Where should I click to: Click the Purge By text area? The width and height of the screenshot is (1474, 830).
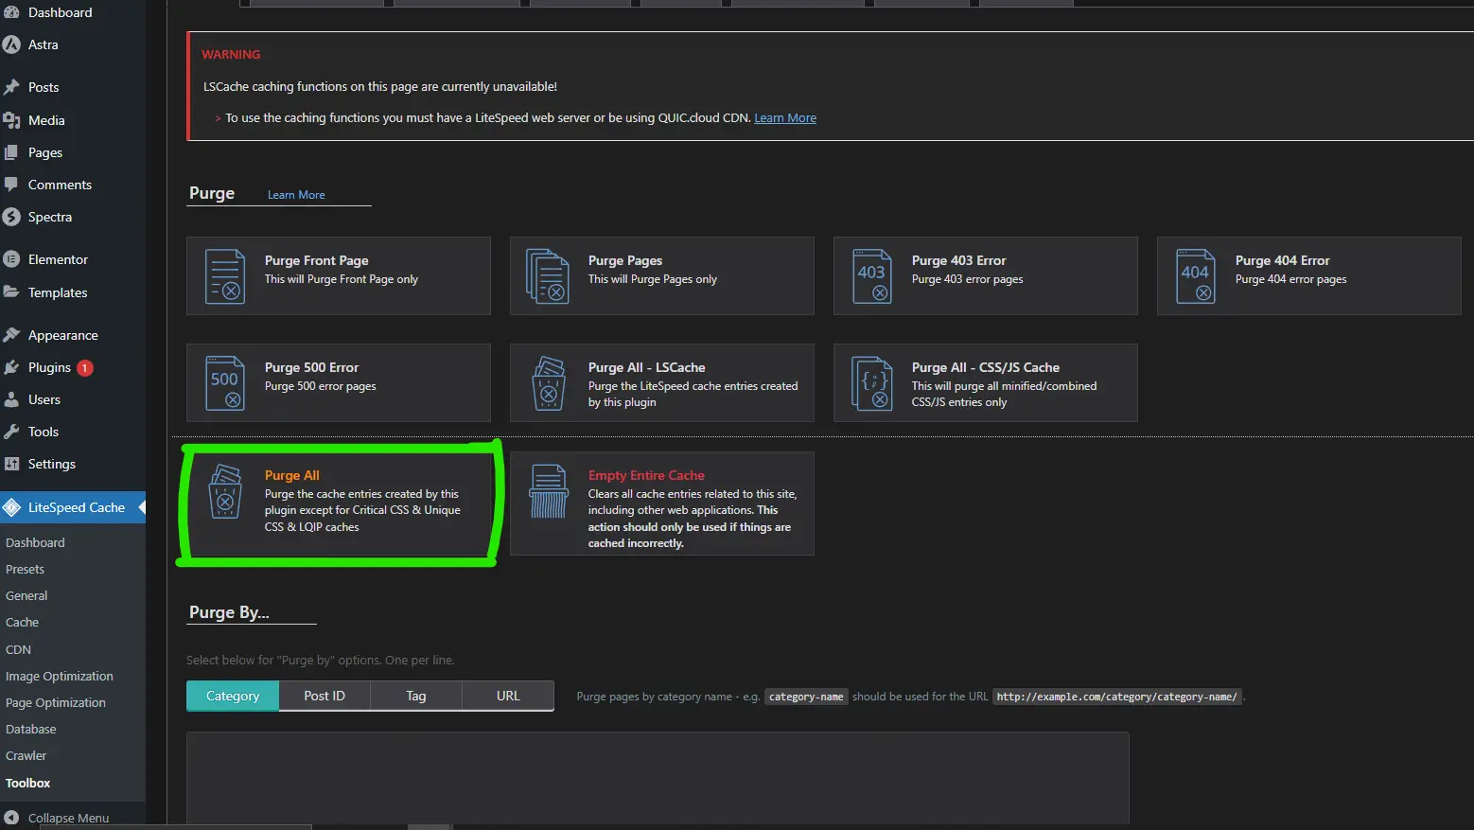click(658, 780)
